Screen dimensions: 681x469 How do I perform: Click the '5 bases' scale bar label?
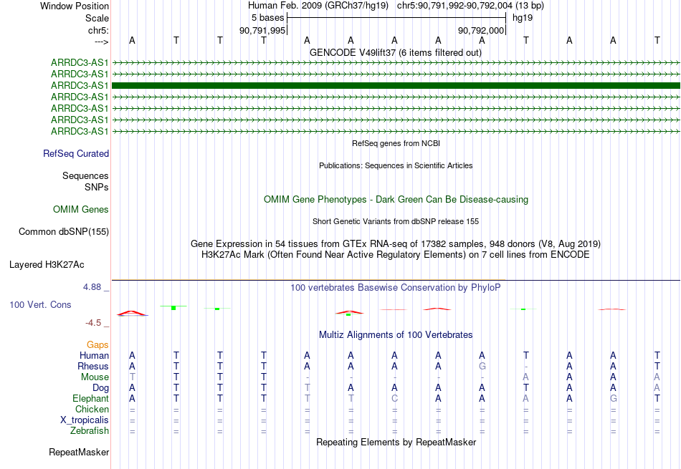tap(267, 18)
